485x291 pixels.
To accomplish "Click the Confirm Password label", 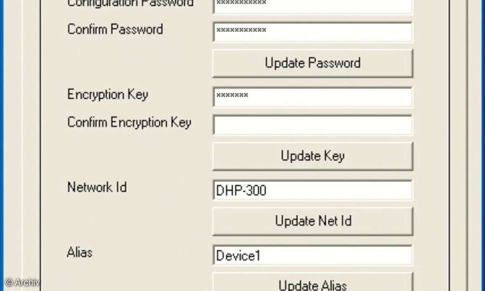I will pyautogui.click(x=115, y=30).
